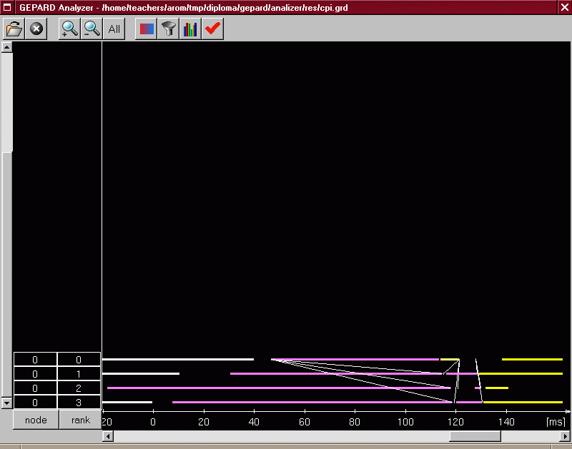Screen dimensions: 572x449
Task: Click the rank column header
Action: (80, 420)
